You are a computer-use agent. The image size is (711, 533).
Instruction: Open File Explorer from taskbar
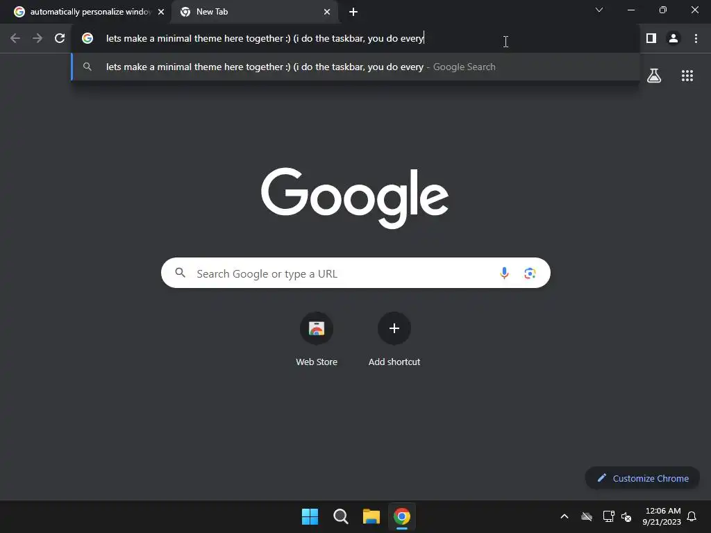371,516
